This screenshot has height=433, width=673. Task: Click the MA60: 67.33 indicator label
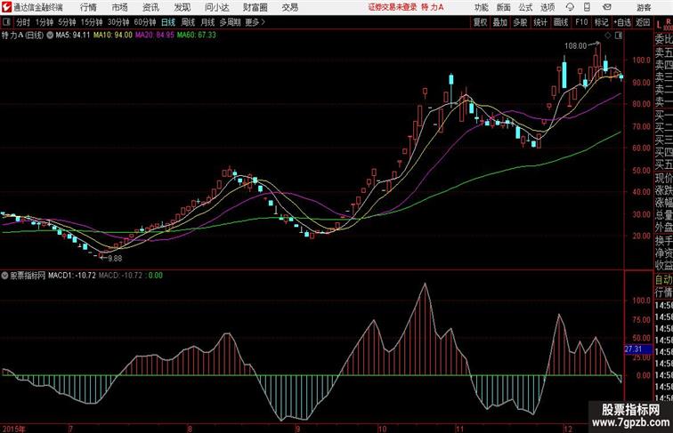coord(197,36)
